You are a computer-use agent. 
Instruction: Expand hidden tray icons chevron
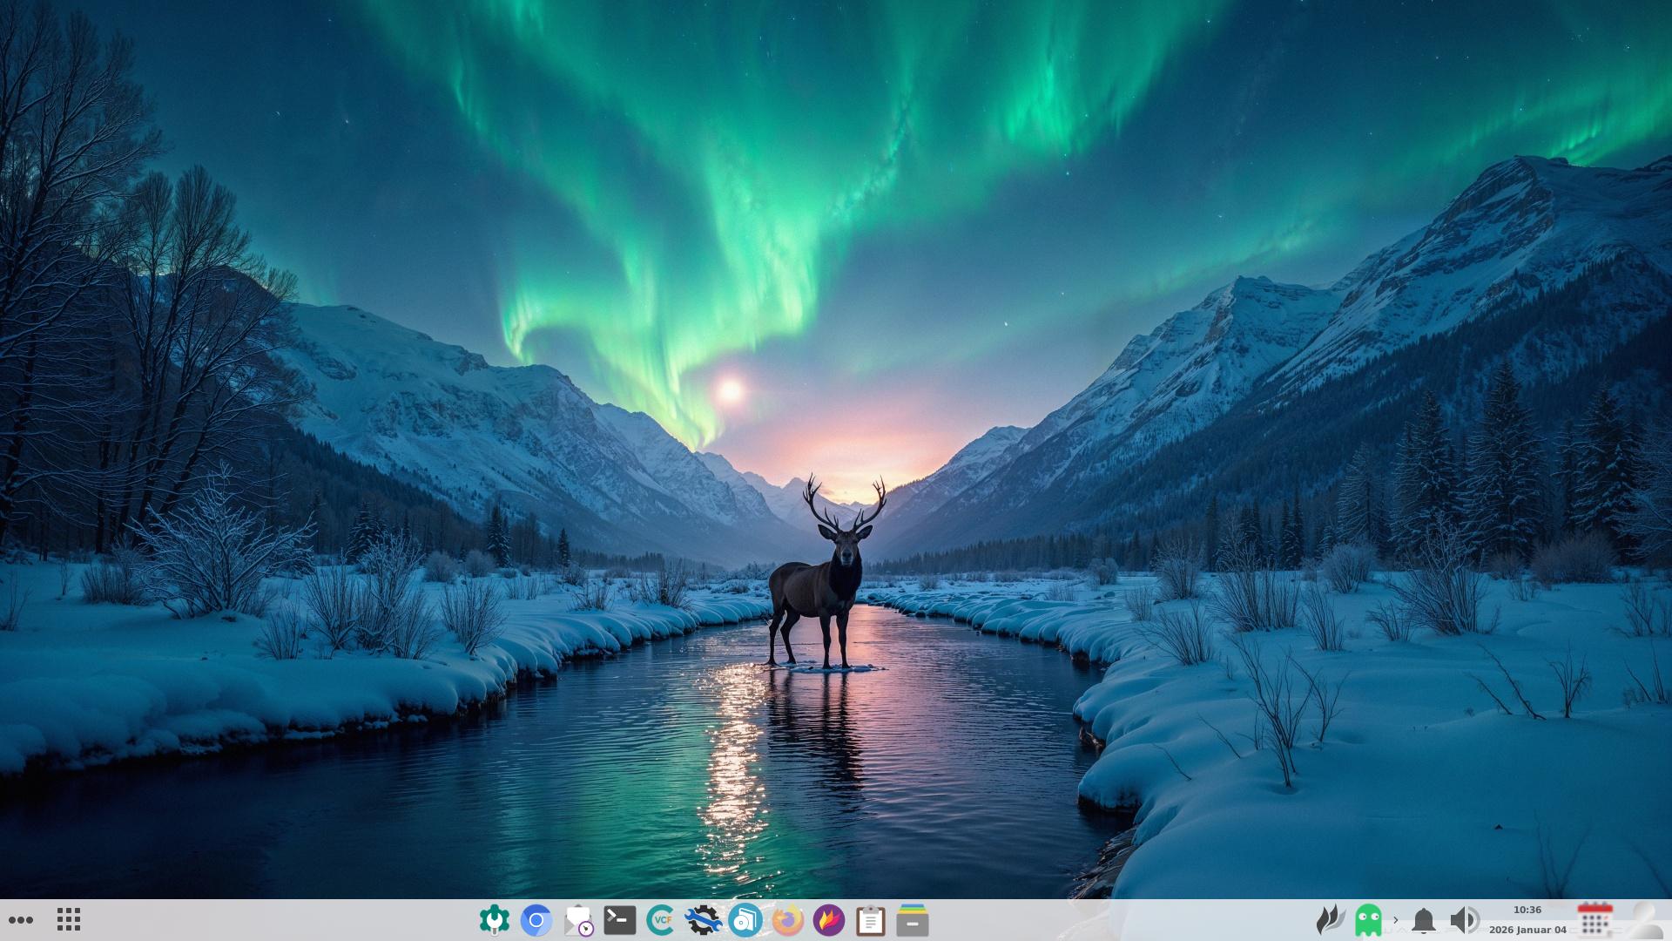click(1395, 920)
